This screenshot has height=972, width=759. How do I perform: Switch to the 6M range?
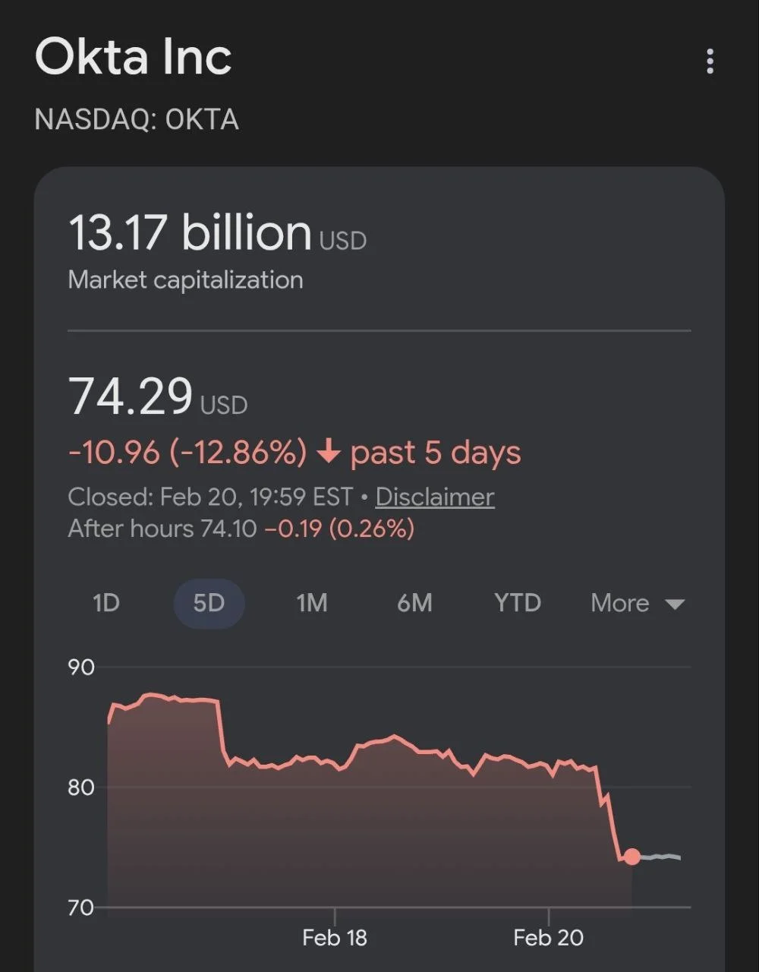pos(414,603)
